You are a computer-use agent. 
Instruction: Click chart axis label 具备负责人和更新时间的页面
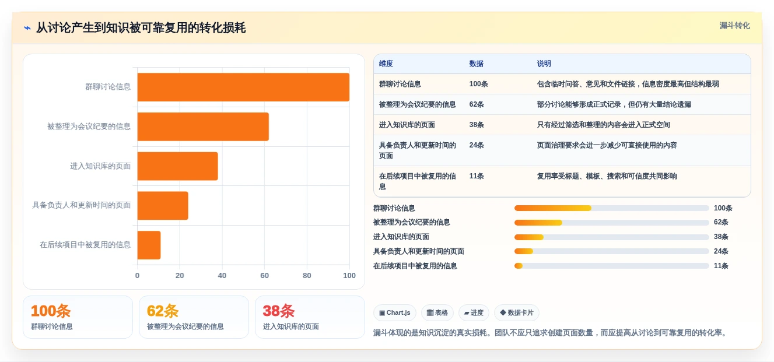click(x=82, y=206)
